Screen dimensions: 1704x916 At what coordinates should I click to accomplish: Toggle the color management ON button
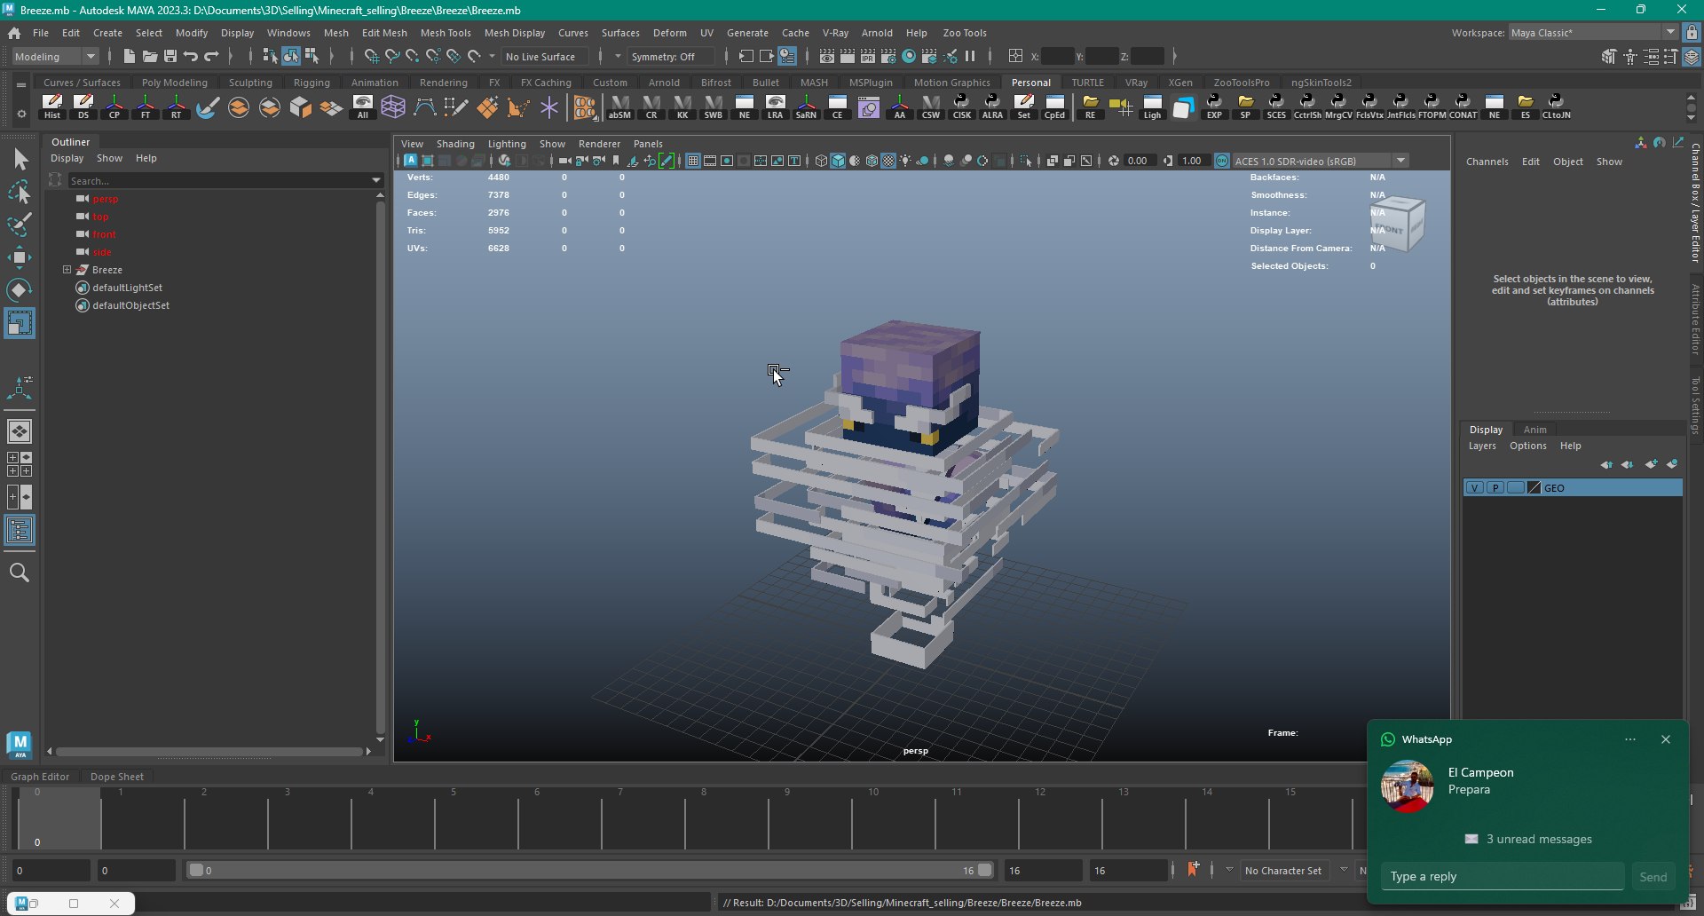(x=1222, y=161)
